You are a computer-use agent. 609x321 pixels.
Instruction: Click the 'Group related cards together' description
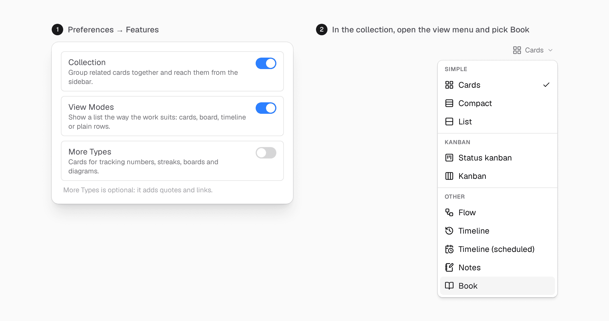[153, 77]
